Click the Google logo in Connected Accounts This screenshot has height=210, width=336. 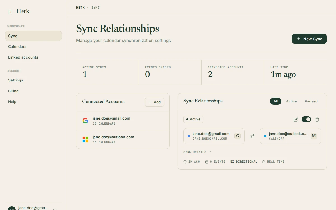85,121
